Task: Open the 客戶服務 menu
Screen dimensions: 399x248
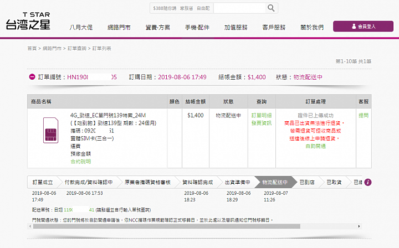Action: tap(274, 27)
